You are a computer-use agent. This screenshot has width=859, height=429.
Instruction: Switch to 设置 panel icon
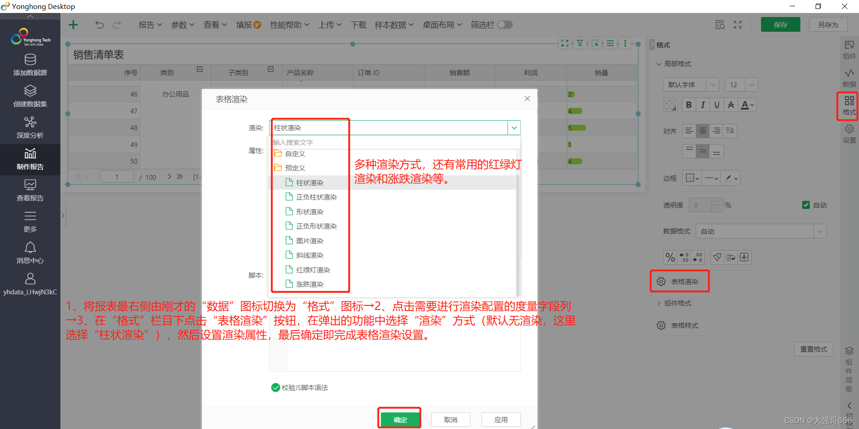click(849, 134)
